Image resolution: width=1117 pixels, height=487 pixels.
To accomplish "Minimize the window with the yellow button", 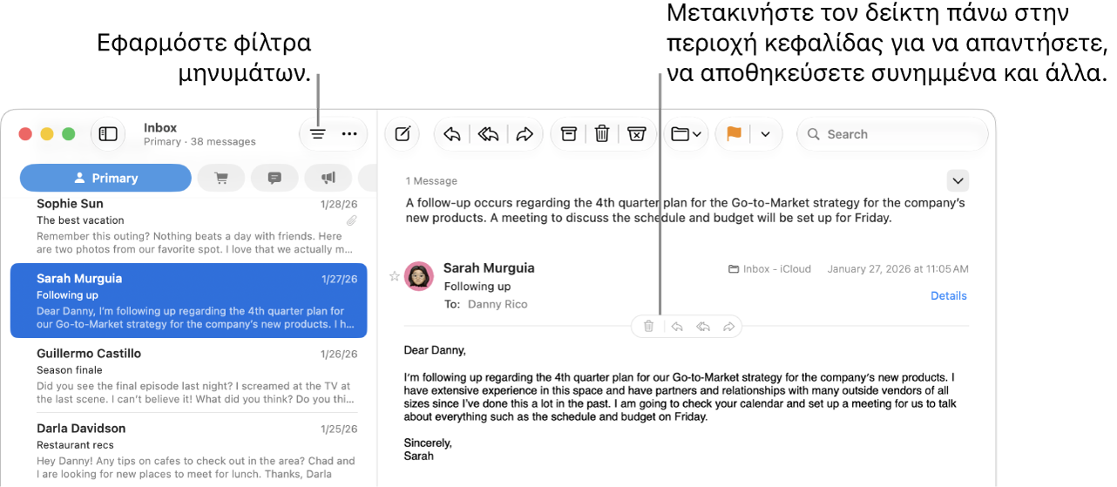I will pos(47,134).
